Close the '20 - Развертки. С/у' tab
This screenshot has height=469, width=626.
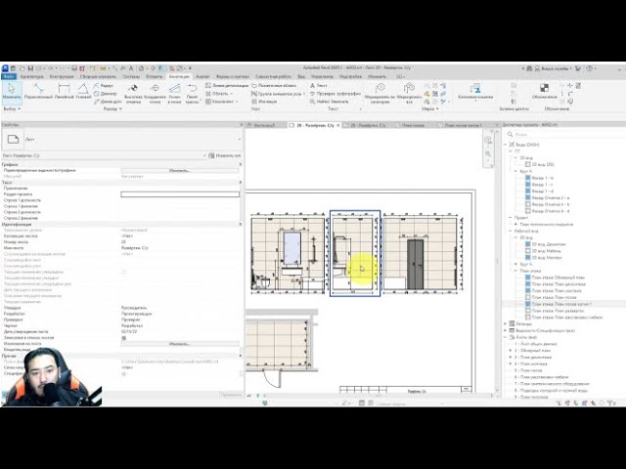pos(338,125)
